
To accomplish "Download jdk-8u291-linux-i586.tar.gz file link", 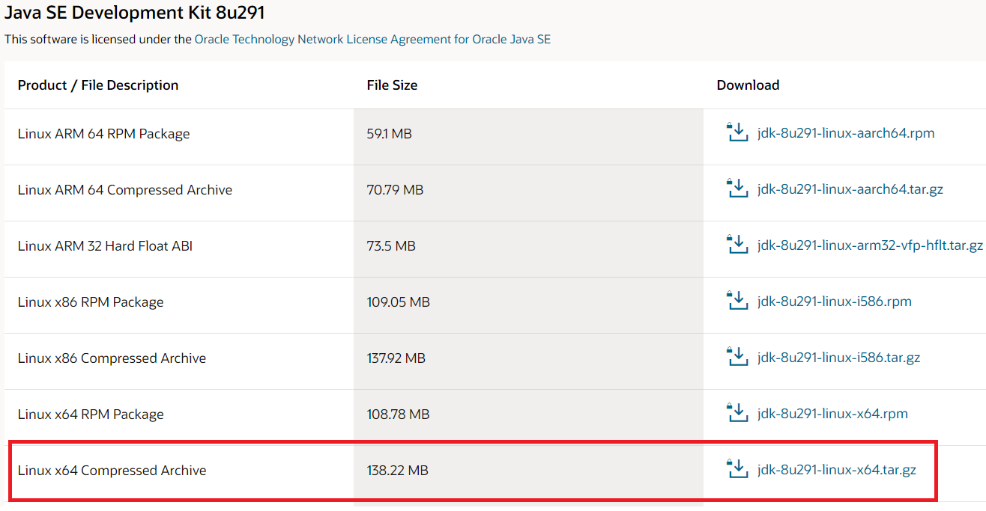I will [x=838, y=358].
